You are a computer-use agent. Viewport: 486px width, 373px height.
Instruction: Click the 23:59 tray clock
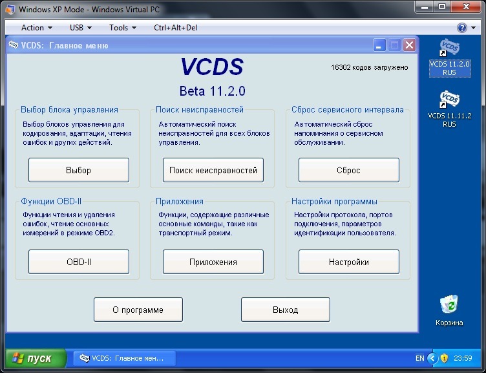(463, 358)
